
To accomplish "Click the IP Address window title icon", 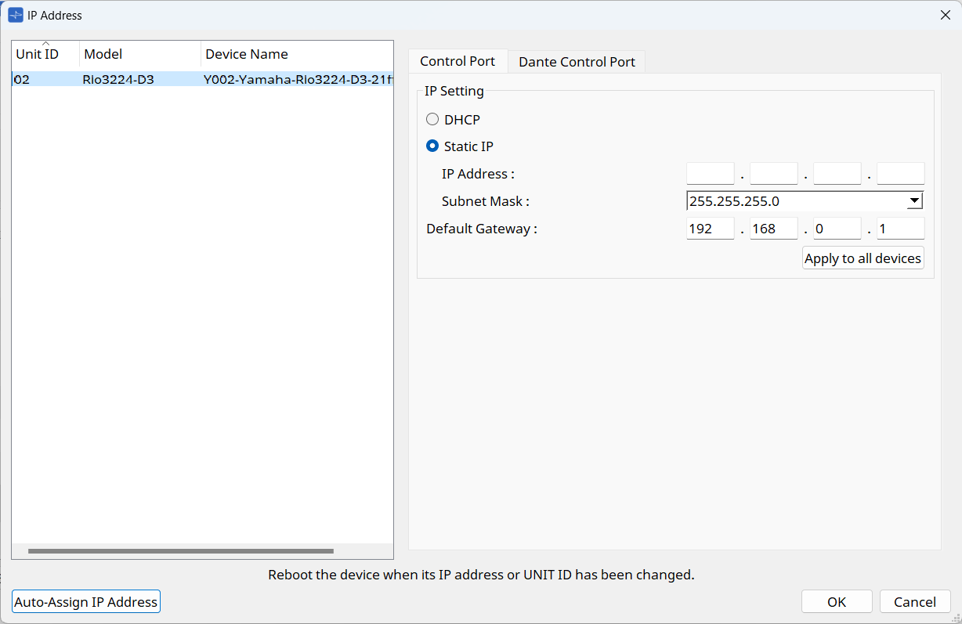I will click(x=15, y=15).
